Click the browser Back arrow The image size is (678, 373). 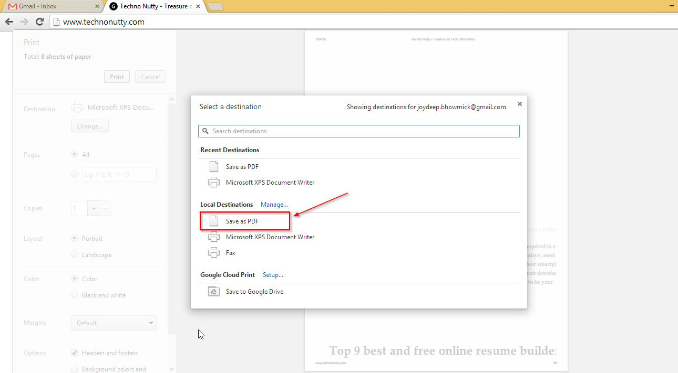[x=9, y=22]
